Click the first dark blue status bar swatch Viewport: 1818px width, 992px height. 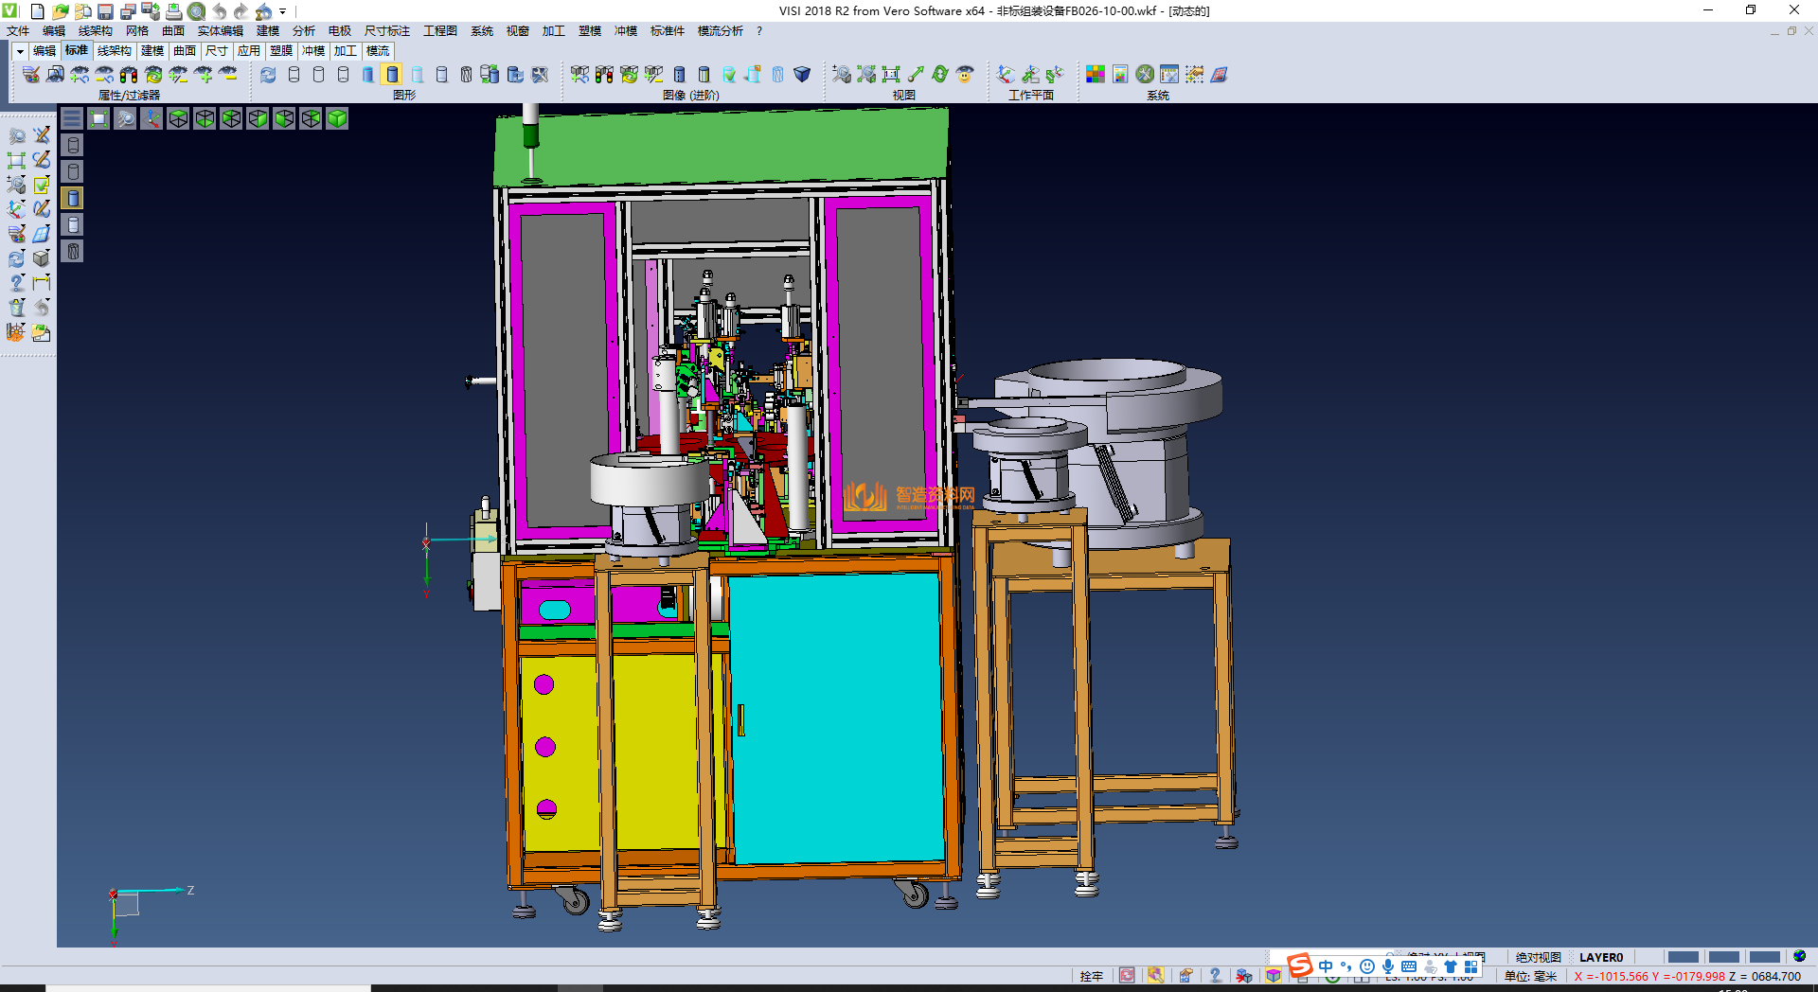click(1683, 957)
